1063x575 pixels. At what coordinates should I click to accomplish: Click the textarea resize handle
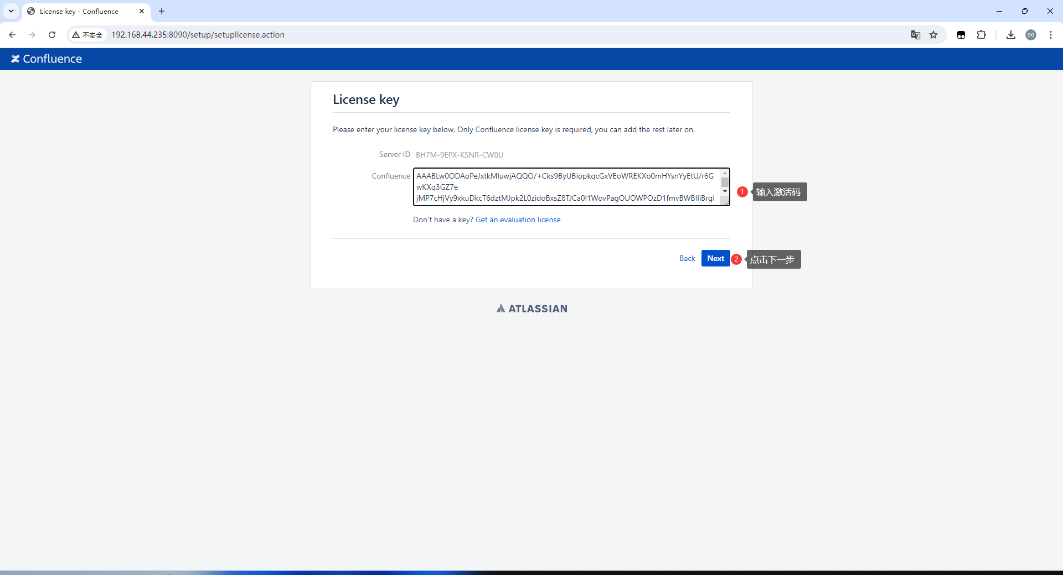pyautogui.click(x=726, y=202)
